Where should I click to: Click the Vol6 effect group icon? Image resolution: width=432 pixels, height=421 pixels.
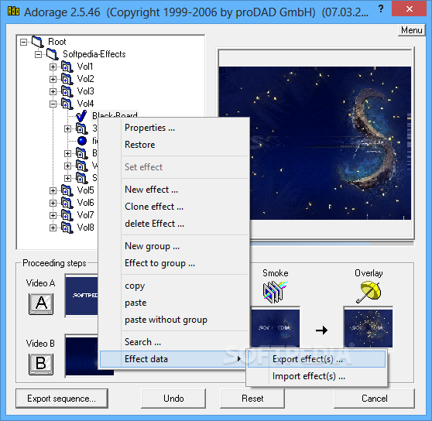[67, 203]
